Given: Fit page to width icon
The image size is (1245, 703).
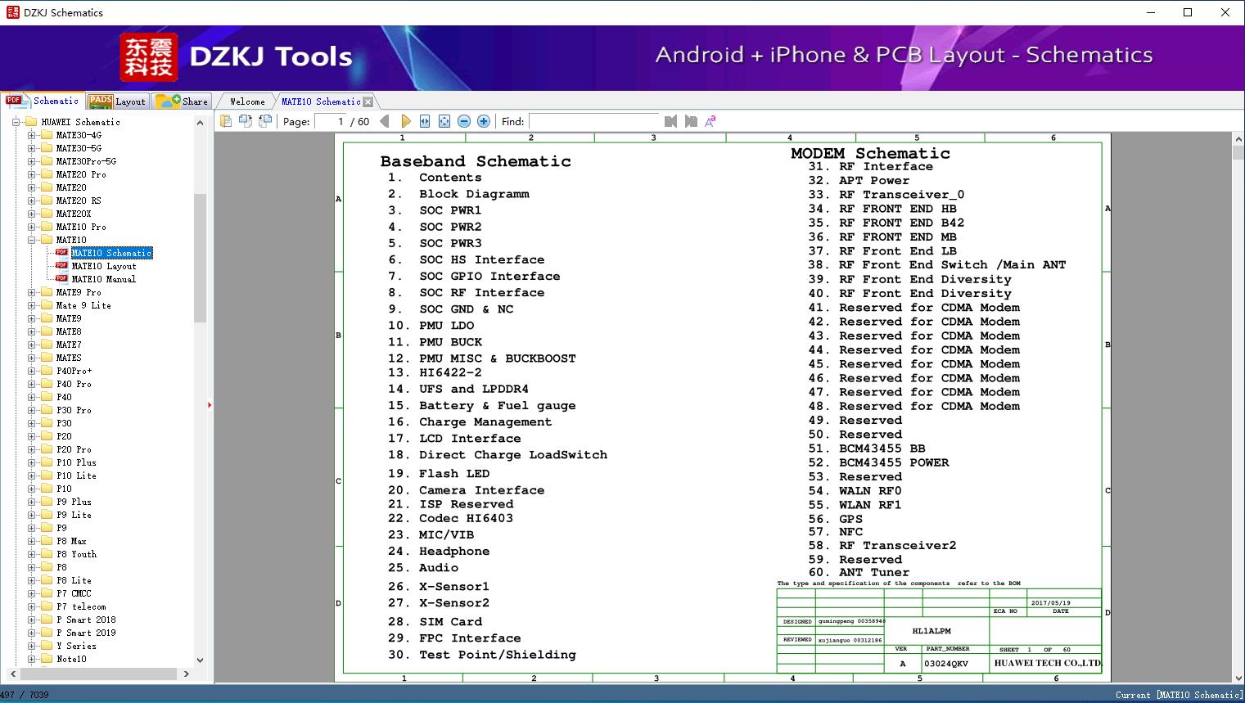Looking at the screenshot, I should pyautogui.click(x=425, y=121).
